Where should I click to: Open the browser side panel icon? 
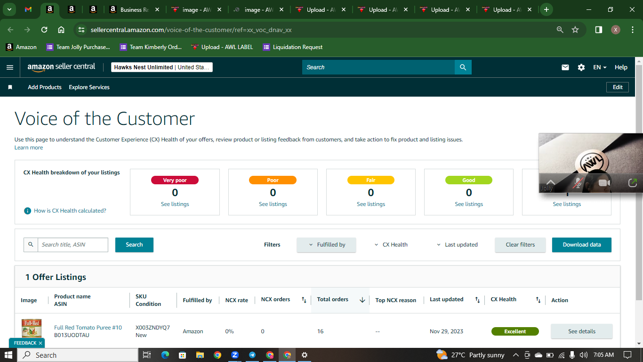click(599, 30)
